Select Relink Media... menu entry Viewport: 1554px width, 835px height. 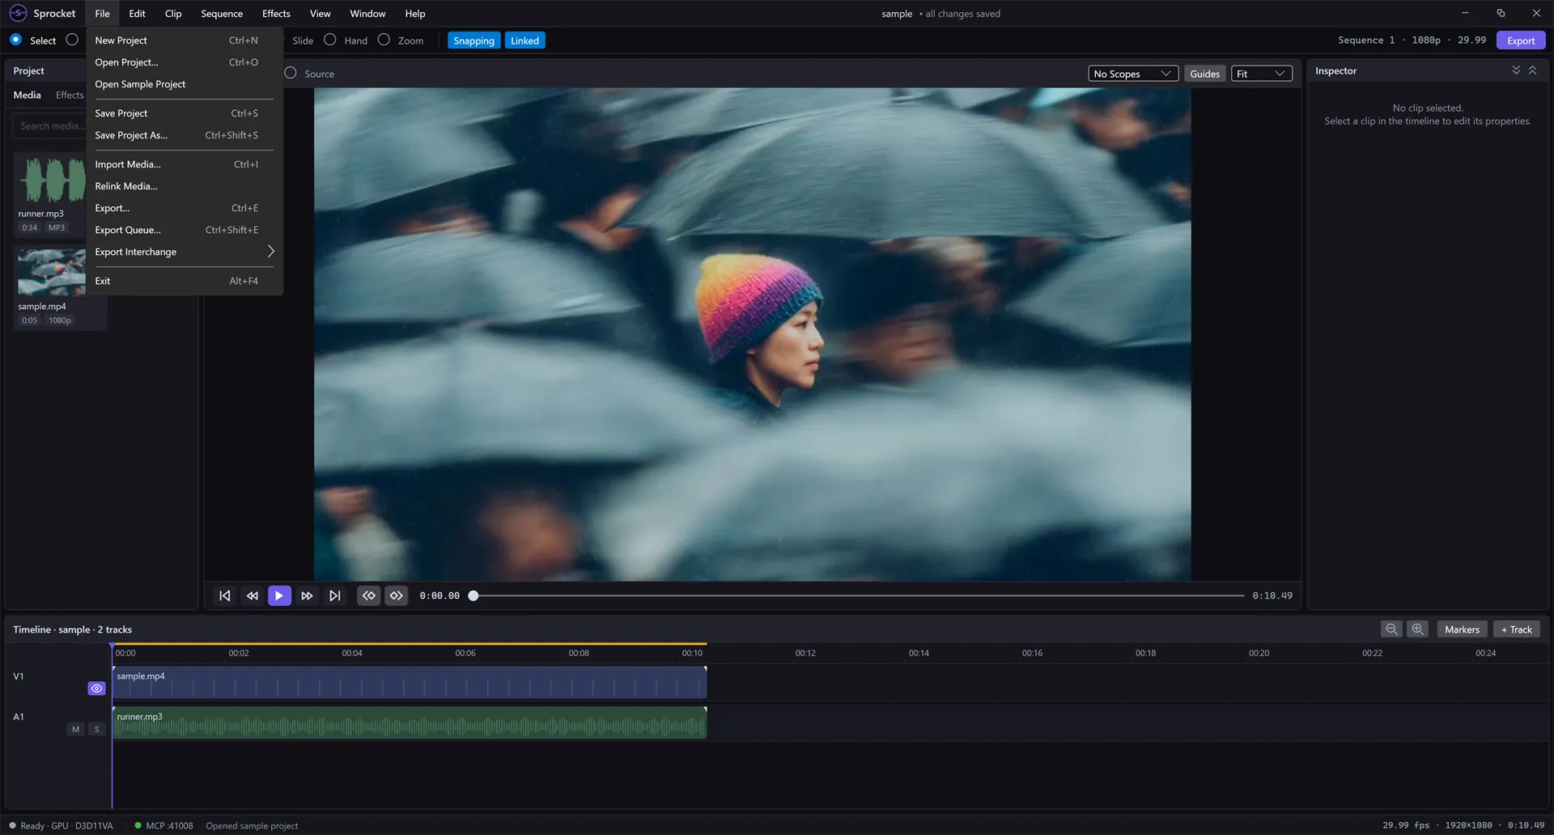coord(185,186)
